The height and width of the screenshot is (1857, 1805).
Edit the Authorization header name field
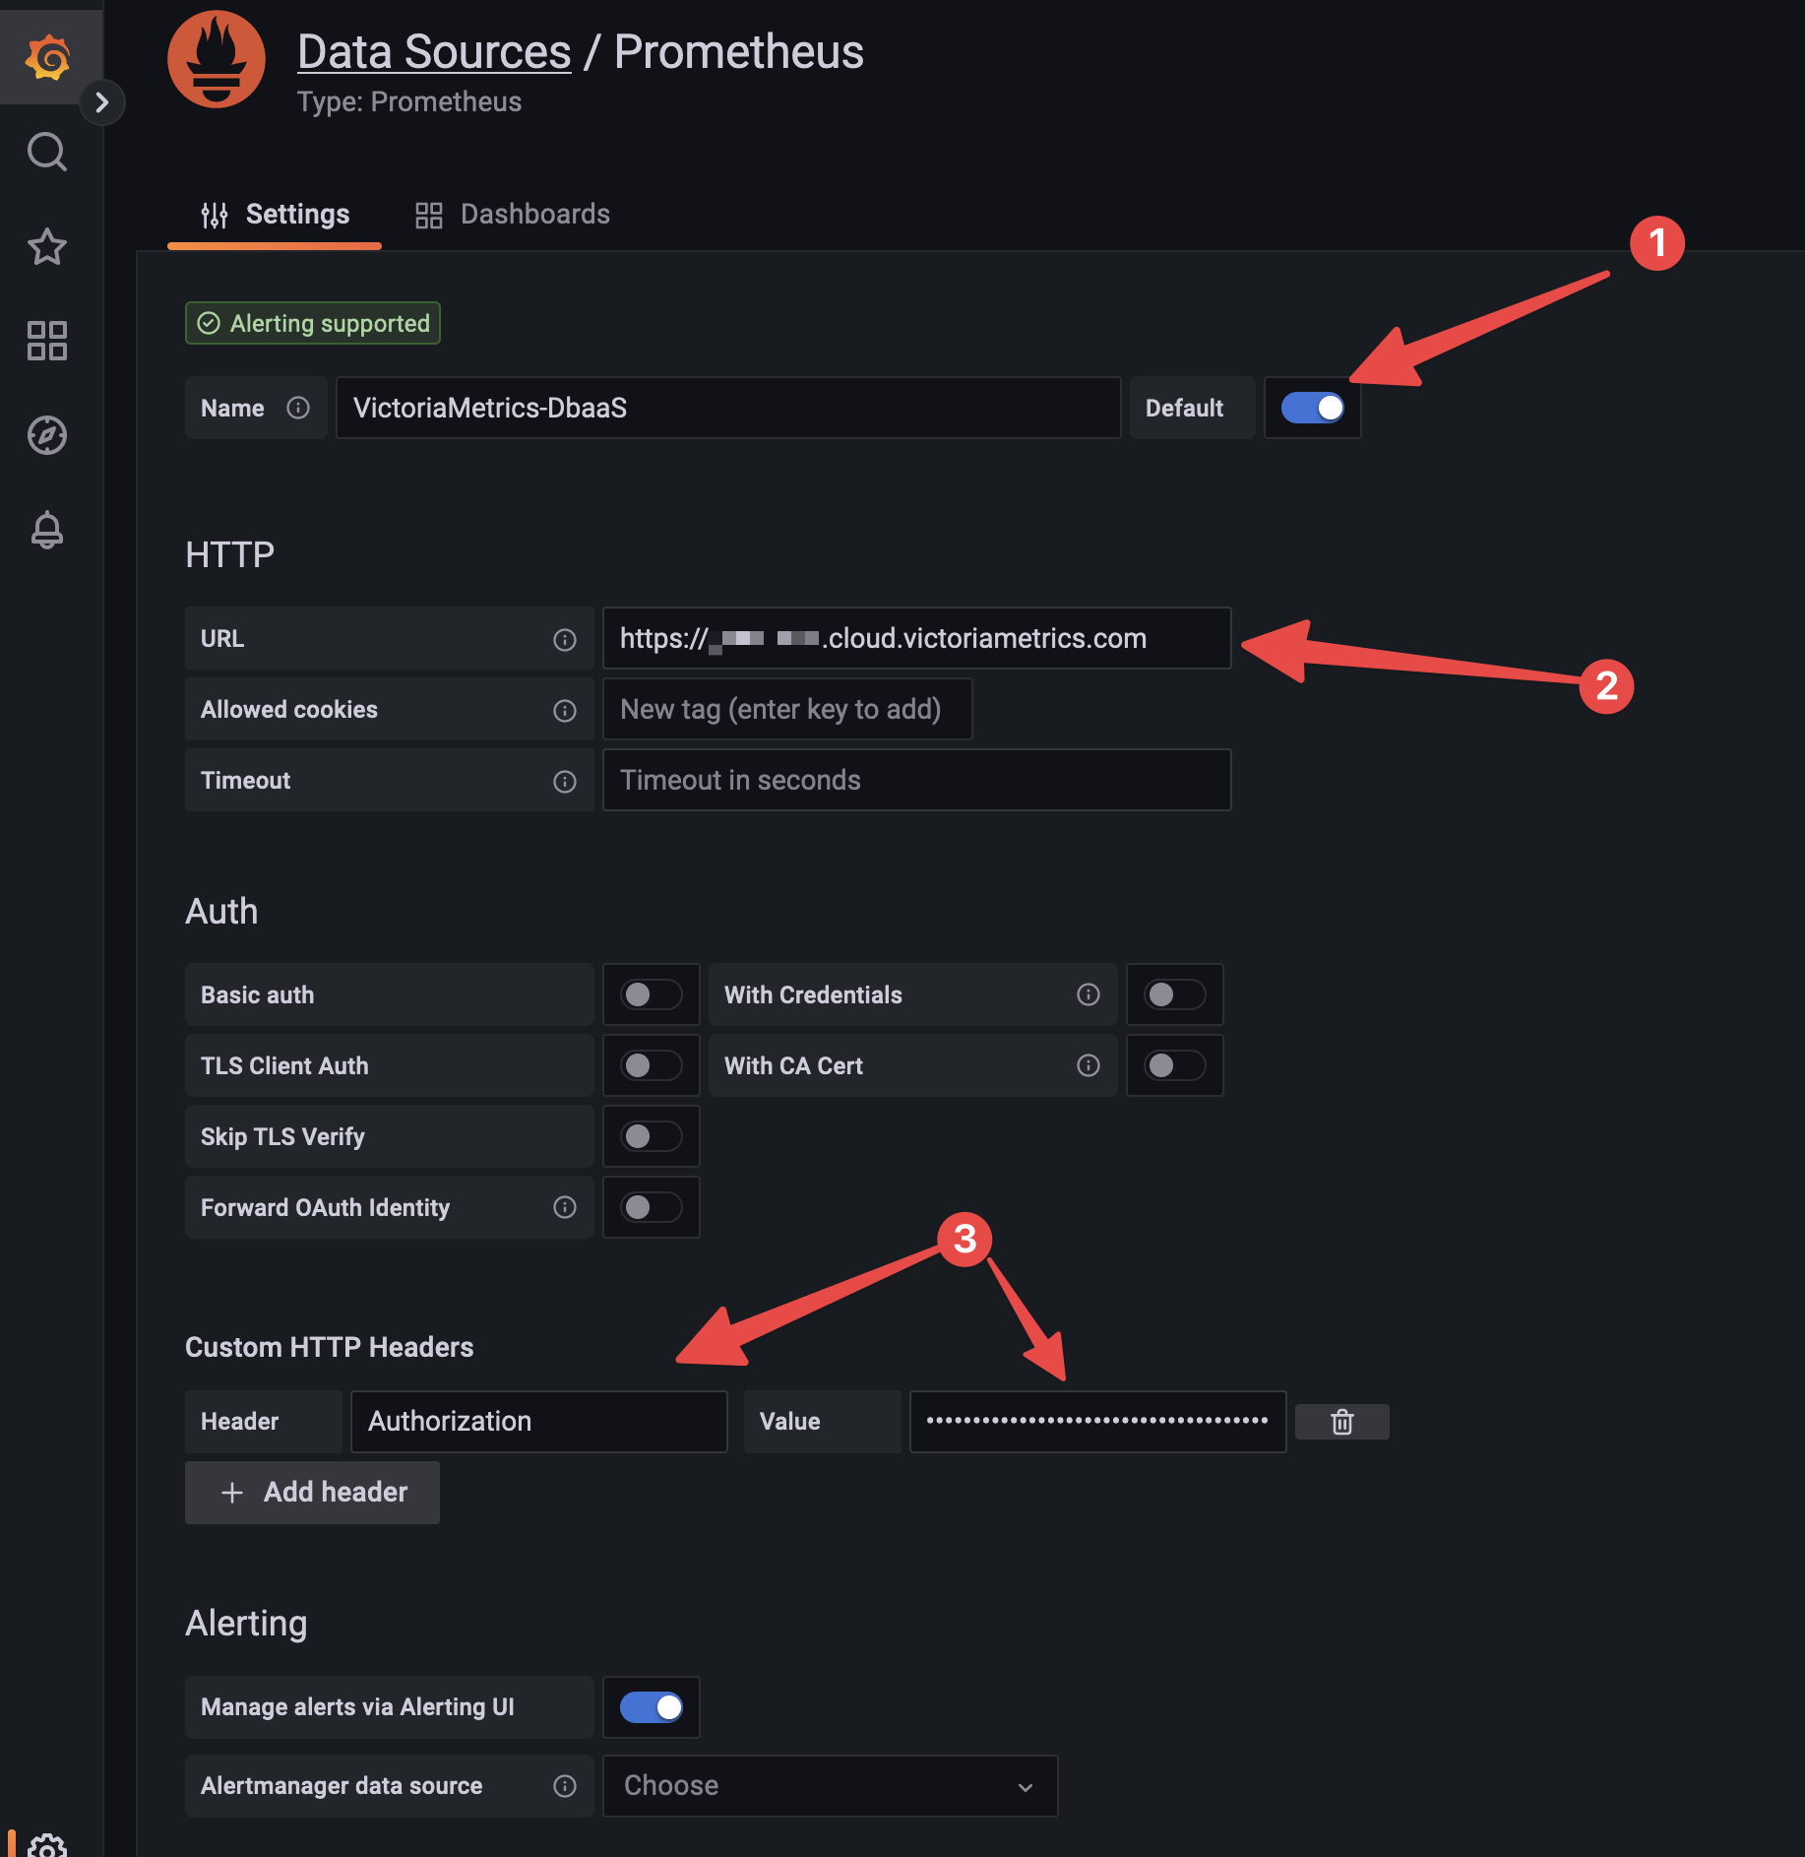[539, 1422]
